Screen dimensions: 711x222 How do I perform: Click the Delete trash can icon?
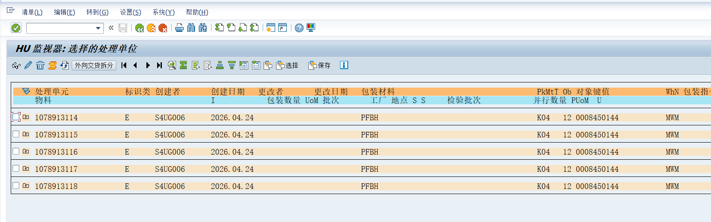[40, 65]
